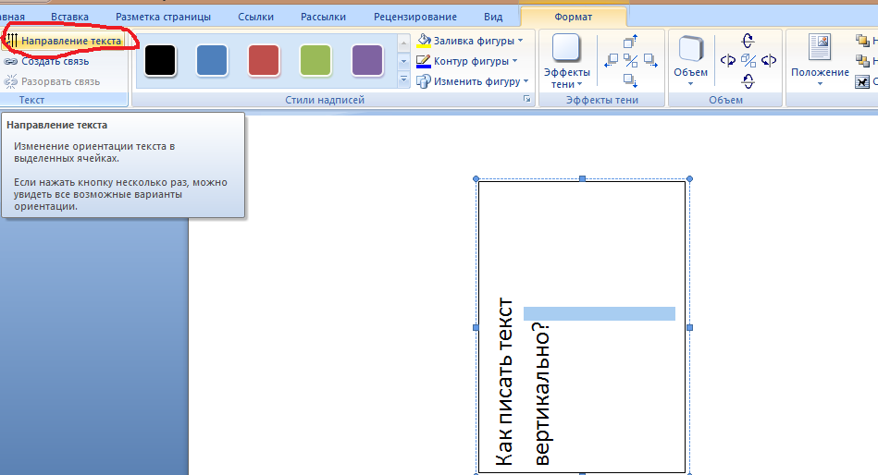Expand the Заливка фигуры dropdown

520,41
